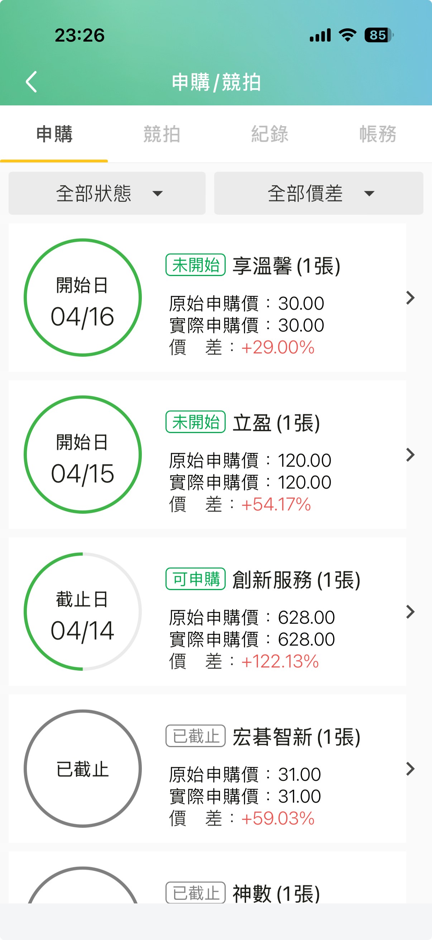The height and width of the screenshot is (940, 432).
Task: Tap the 04/16 start date circle
Action: 83,298
